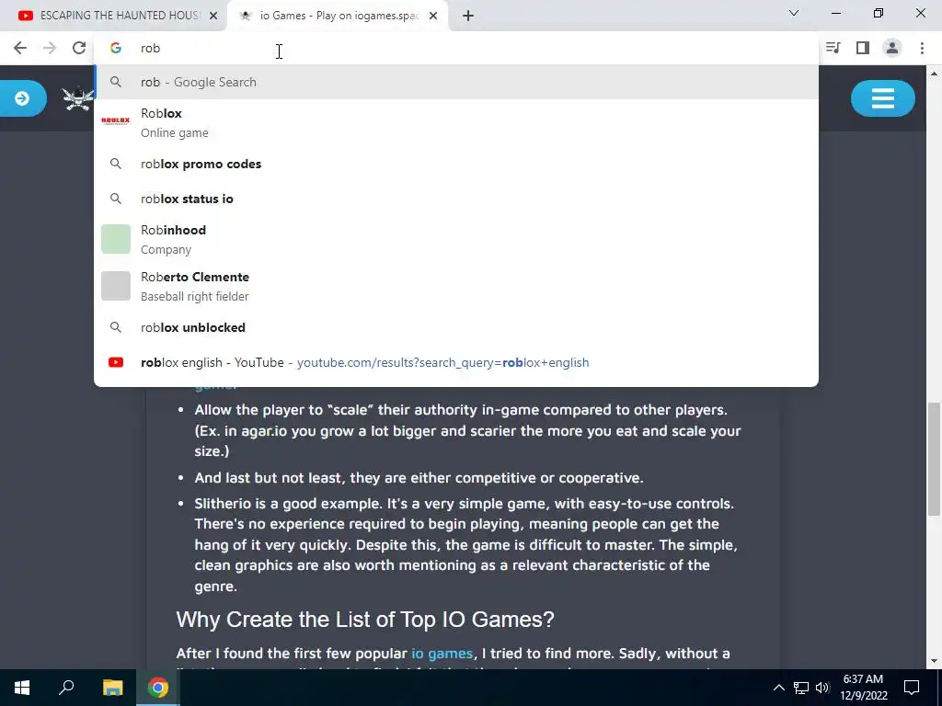Open the media control icon in toolbar
Viewport: 942px width, 706px height.
click(833, 48)
